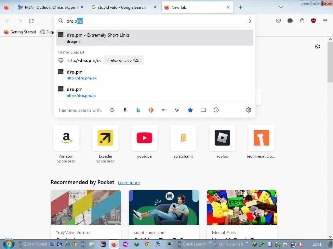Search this time with Google icon
Viewport: 333px width, 249px height.
coord(112,110)
